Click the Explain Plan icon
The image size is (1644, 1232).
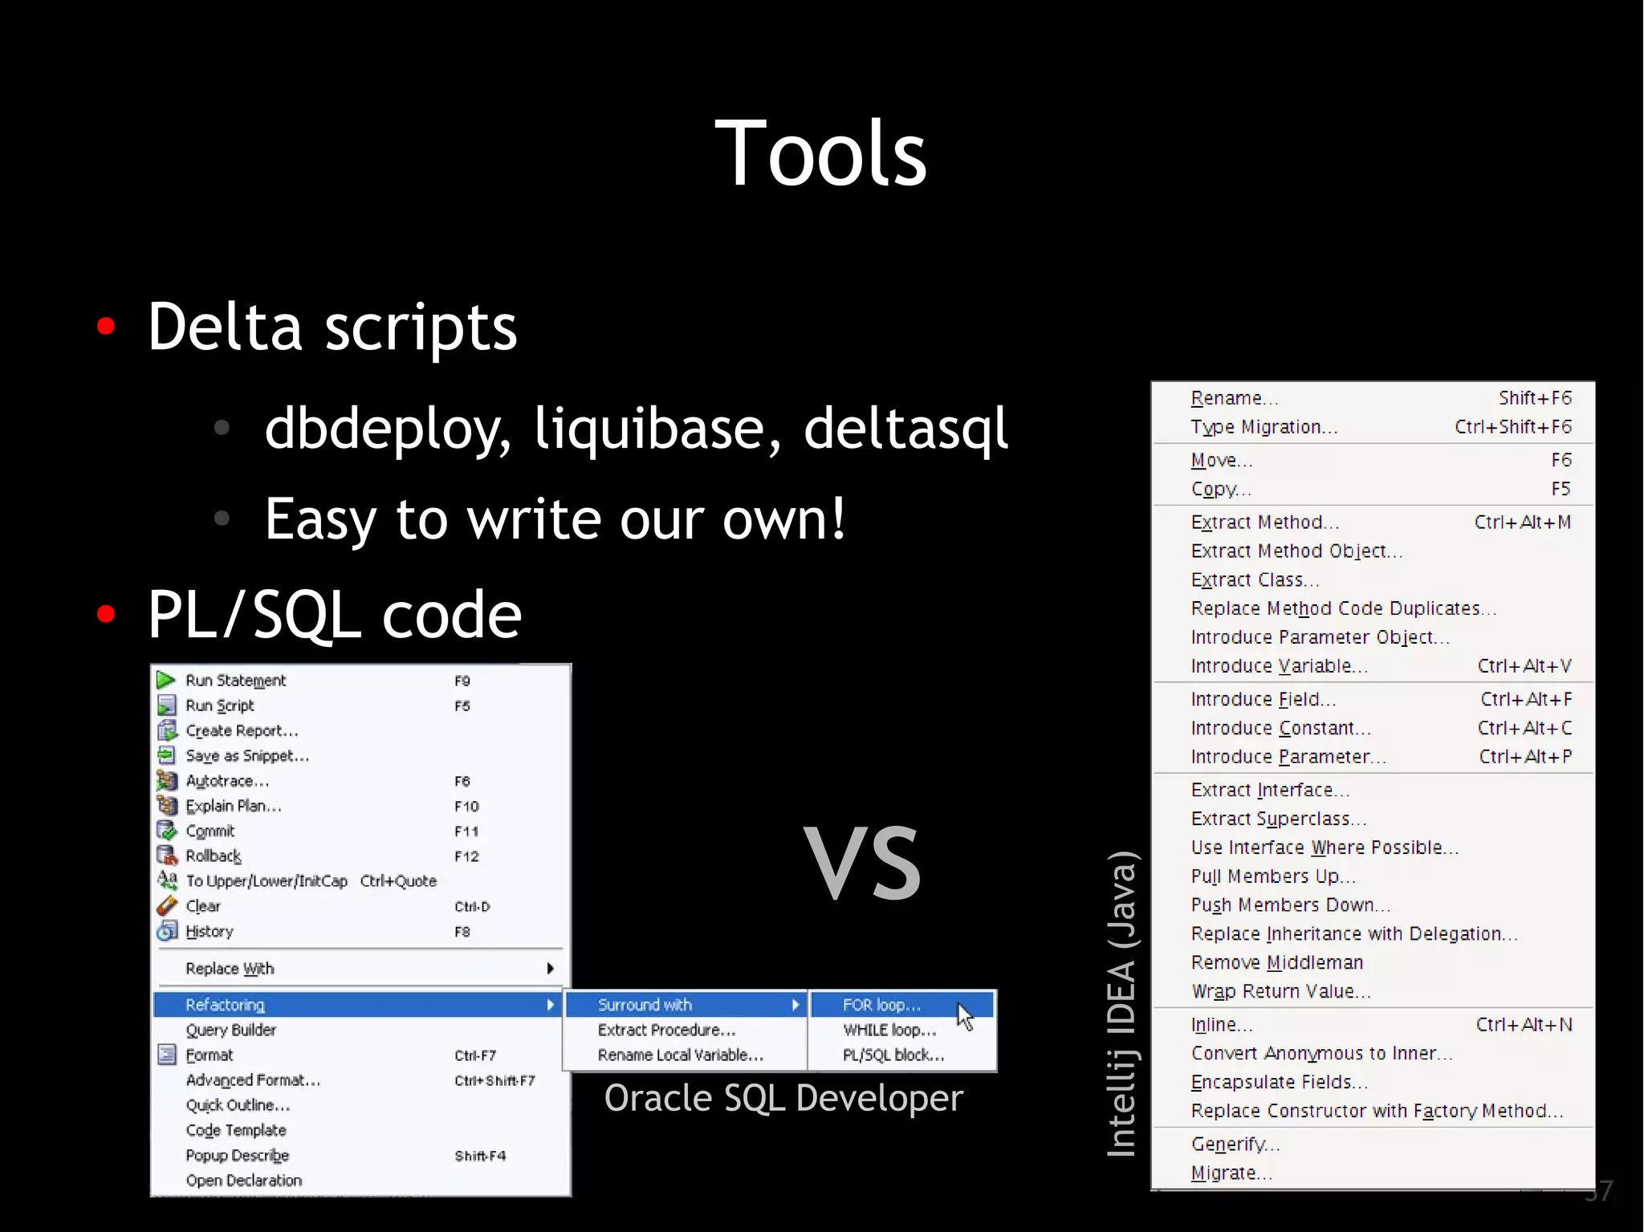(x=166, y=806)
